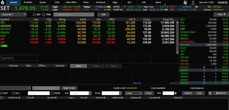Click the green +Add symbol button
This screenshot has width=229, height=110.
click(4, 46)
